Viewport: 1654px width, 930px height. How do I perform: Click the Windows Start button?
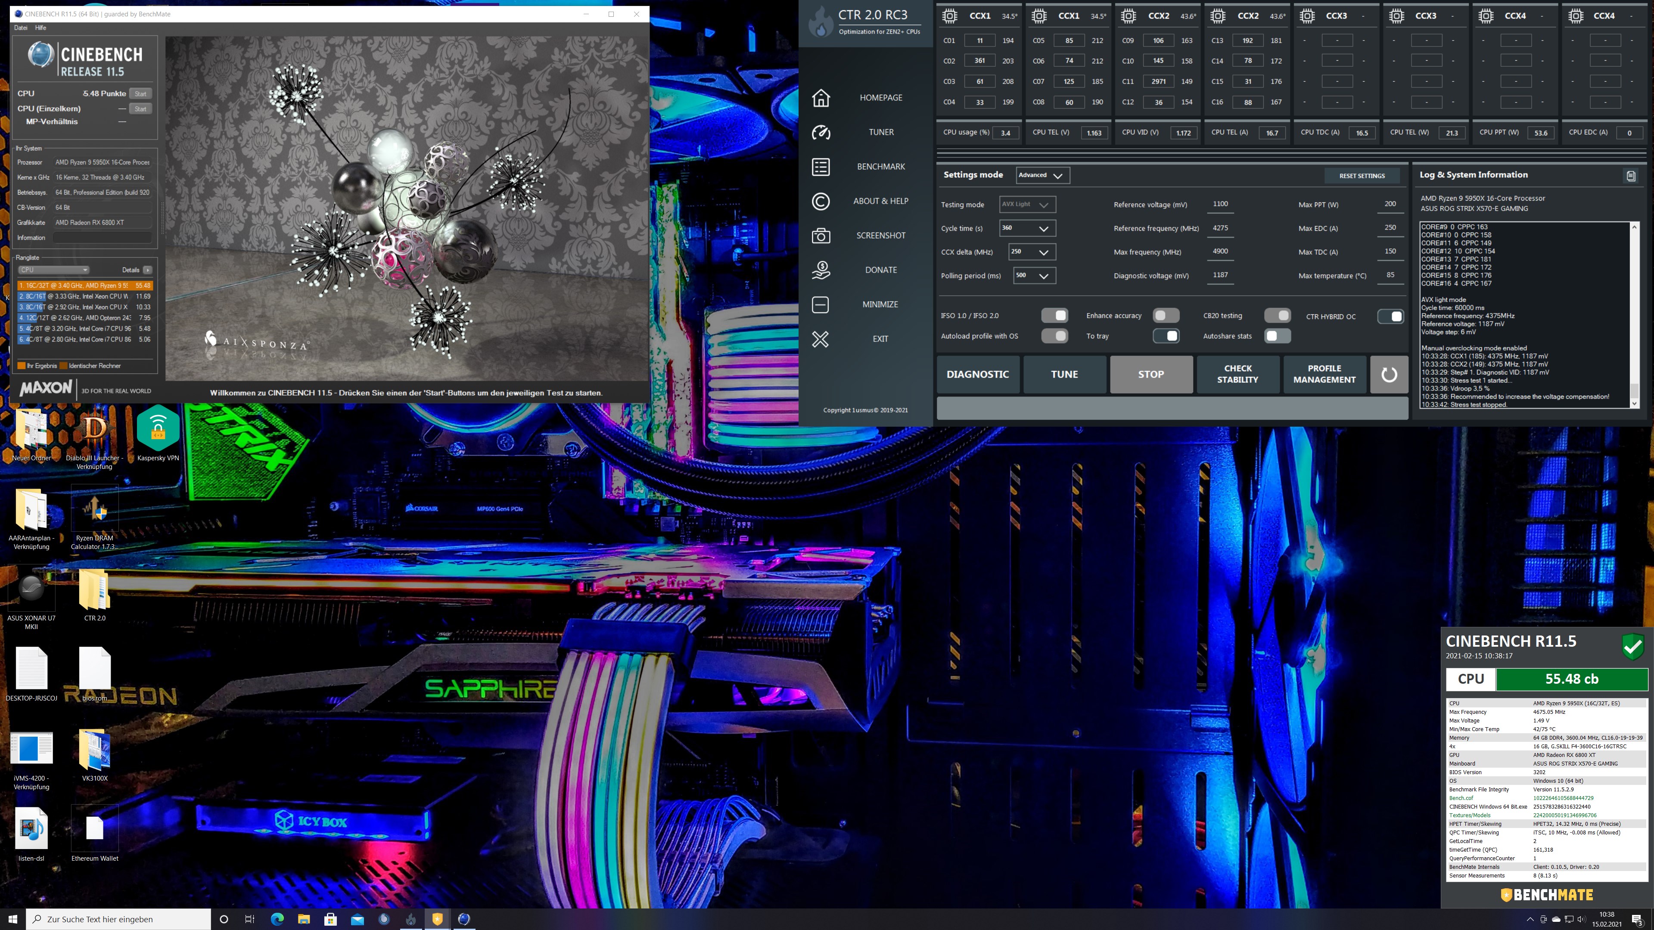(x=13, y=919)
